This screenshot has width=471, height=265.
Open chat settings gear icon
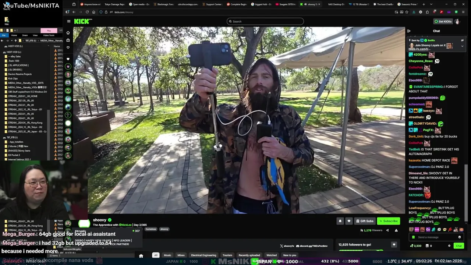(449, 246)
